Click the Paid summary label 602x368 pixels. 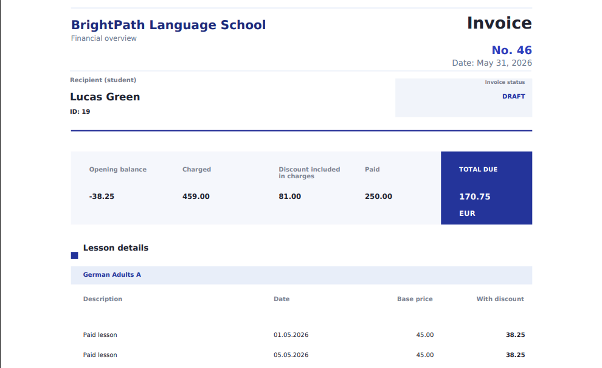click(372, 170)
